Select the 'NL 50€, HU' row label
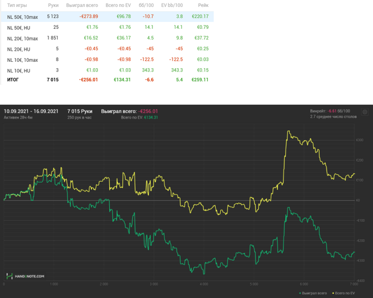This screenshot has width=373, height=298. pyautogui.click(x=19, y=28)
